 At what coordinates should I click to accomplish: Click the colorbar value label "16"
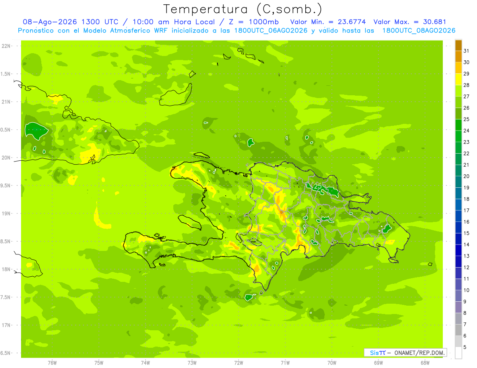pyautogui.click(x=467, y=222)
